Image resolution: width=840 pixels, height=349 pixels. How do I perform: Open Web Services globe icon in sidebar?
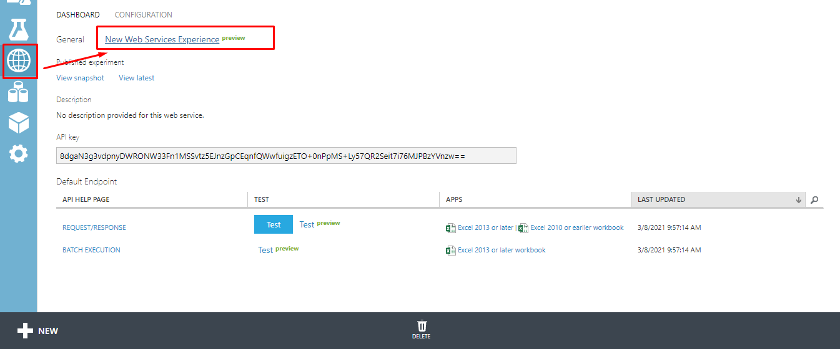tap(19, 61)
